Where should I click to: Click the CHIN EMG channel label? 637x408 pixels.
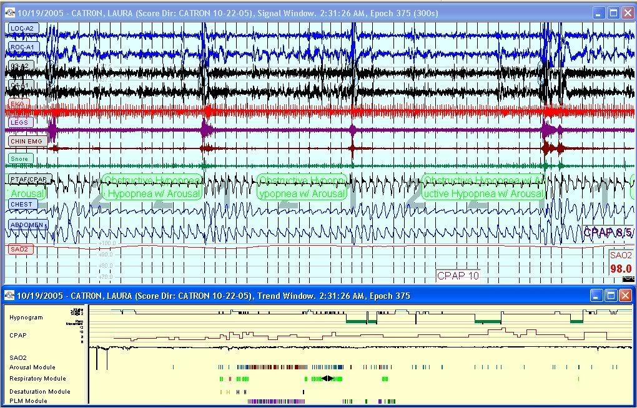[26, 141]
